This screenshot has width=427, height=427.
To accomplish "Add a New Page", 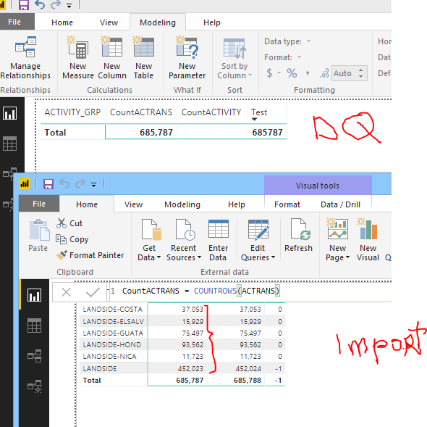I will [338, 240].
